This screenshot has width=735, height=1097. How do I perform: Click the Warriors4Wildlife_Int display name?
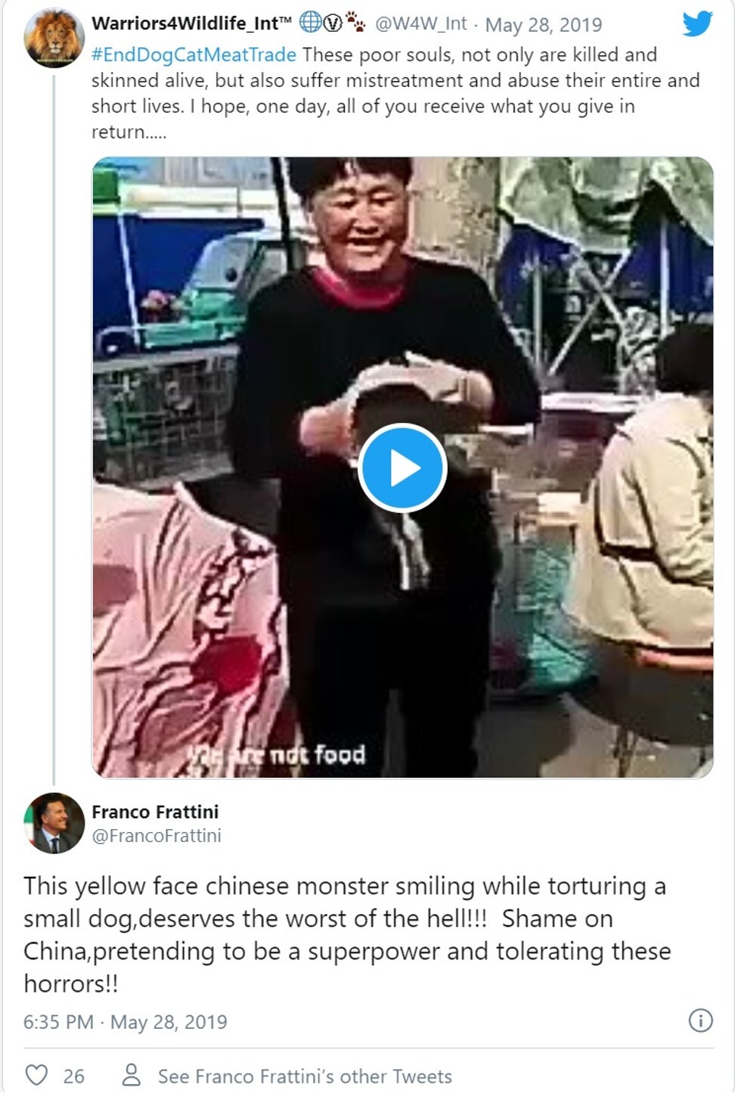191,23
